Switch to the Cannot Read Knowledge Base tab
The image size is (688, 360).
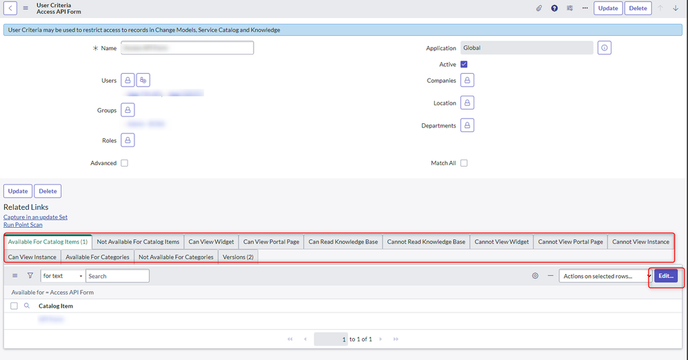pos(426,242)
